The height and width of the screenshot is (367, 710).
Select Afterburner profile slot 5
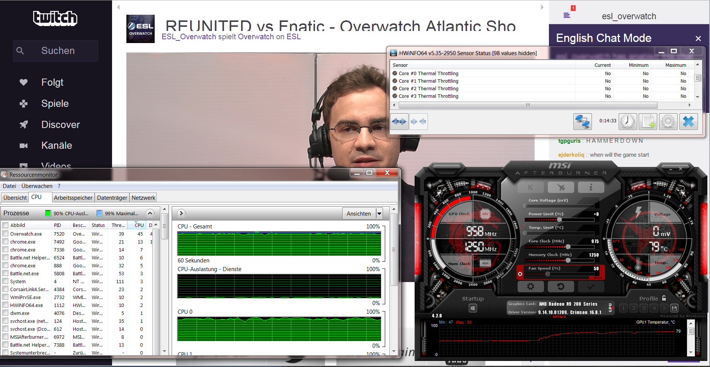664,308
